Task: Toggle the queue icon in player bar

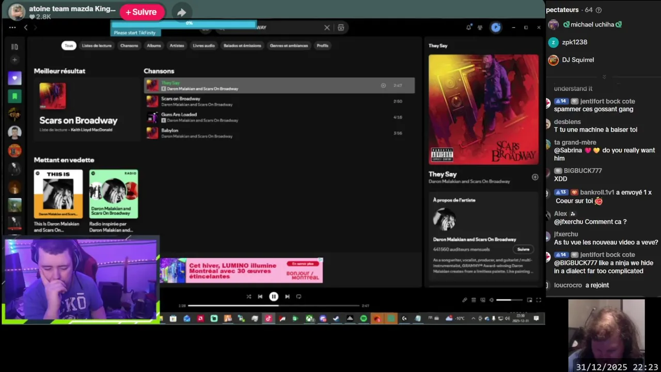Action: point(474,300)
